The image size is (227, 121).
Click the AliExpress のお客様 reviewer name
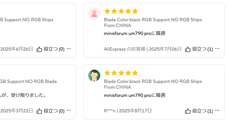125,49
